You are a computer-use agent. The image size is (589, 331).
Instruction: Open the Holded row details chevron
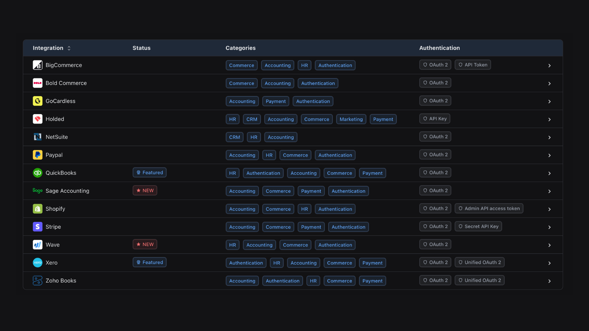[550, 119]
